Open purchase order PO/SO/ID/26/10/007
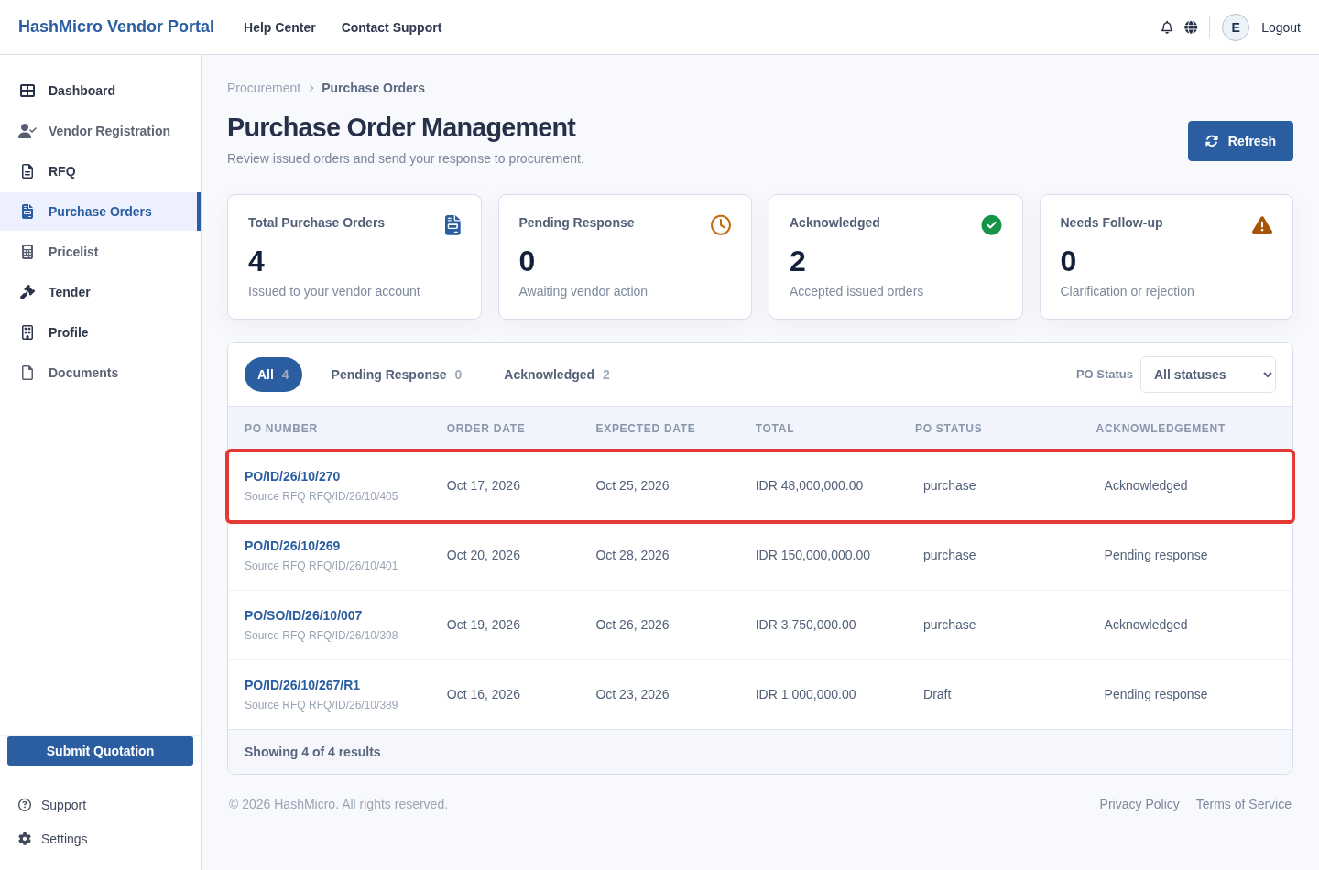Viewport: 1319px width, 870px height. click(x=303, y=615)
